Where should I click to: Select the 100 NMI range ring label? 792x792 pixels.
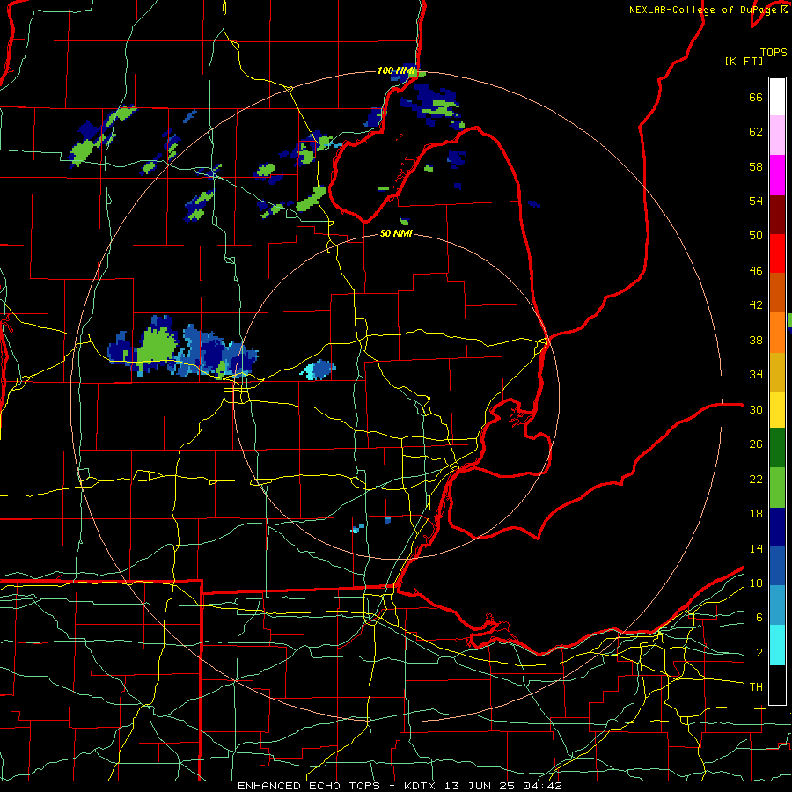395,70
